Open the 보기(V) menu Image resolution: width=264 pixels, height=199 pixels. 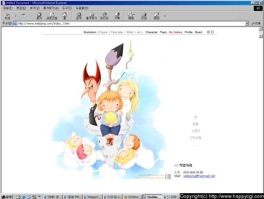(35, 8)
